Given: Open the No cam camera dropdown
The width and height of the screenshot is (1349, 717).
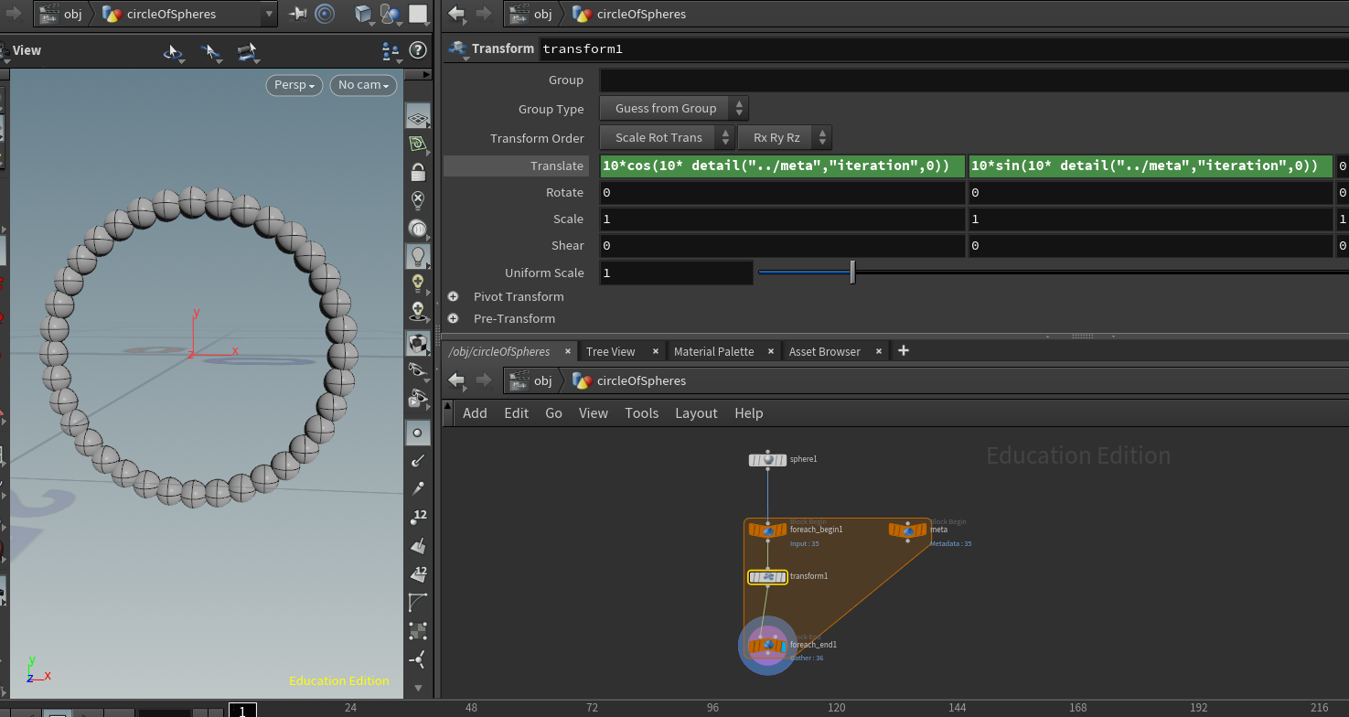Looking at the screenshot, I should pyautogui.click(x=363, y=85).
